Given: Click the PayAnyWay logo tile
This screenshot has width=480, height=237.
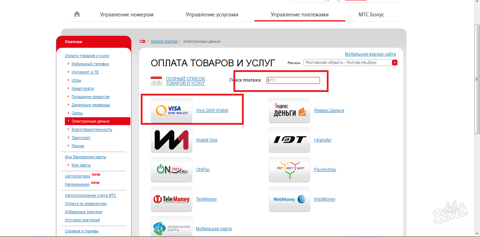Looking at the screenshot, I should tap(289, 170).
